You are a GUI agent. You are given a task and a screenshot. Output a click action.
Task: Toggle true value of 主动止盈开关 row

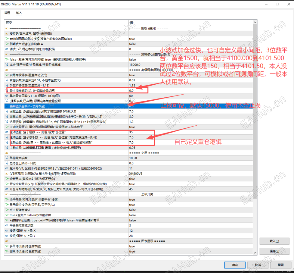coord(132,127)
